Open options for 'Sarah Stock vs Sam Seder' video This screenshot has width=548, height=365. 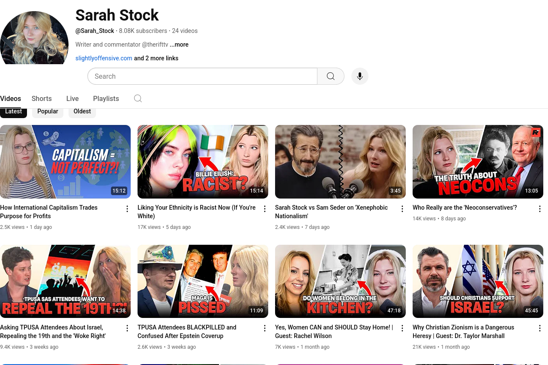pos(402,209)
